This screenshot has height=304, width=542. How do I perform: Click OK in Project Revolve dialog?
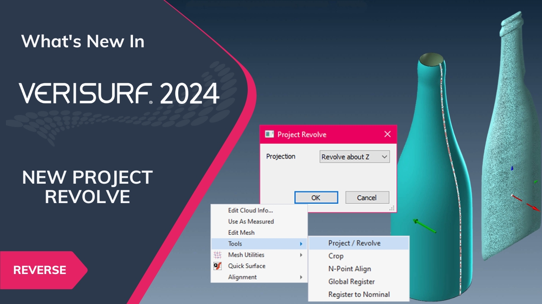pyautogui.click(x=316, y=197)
